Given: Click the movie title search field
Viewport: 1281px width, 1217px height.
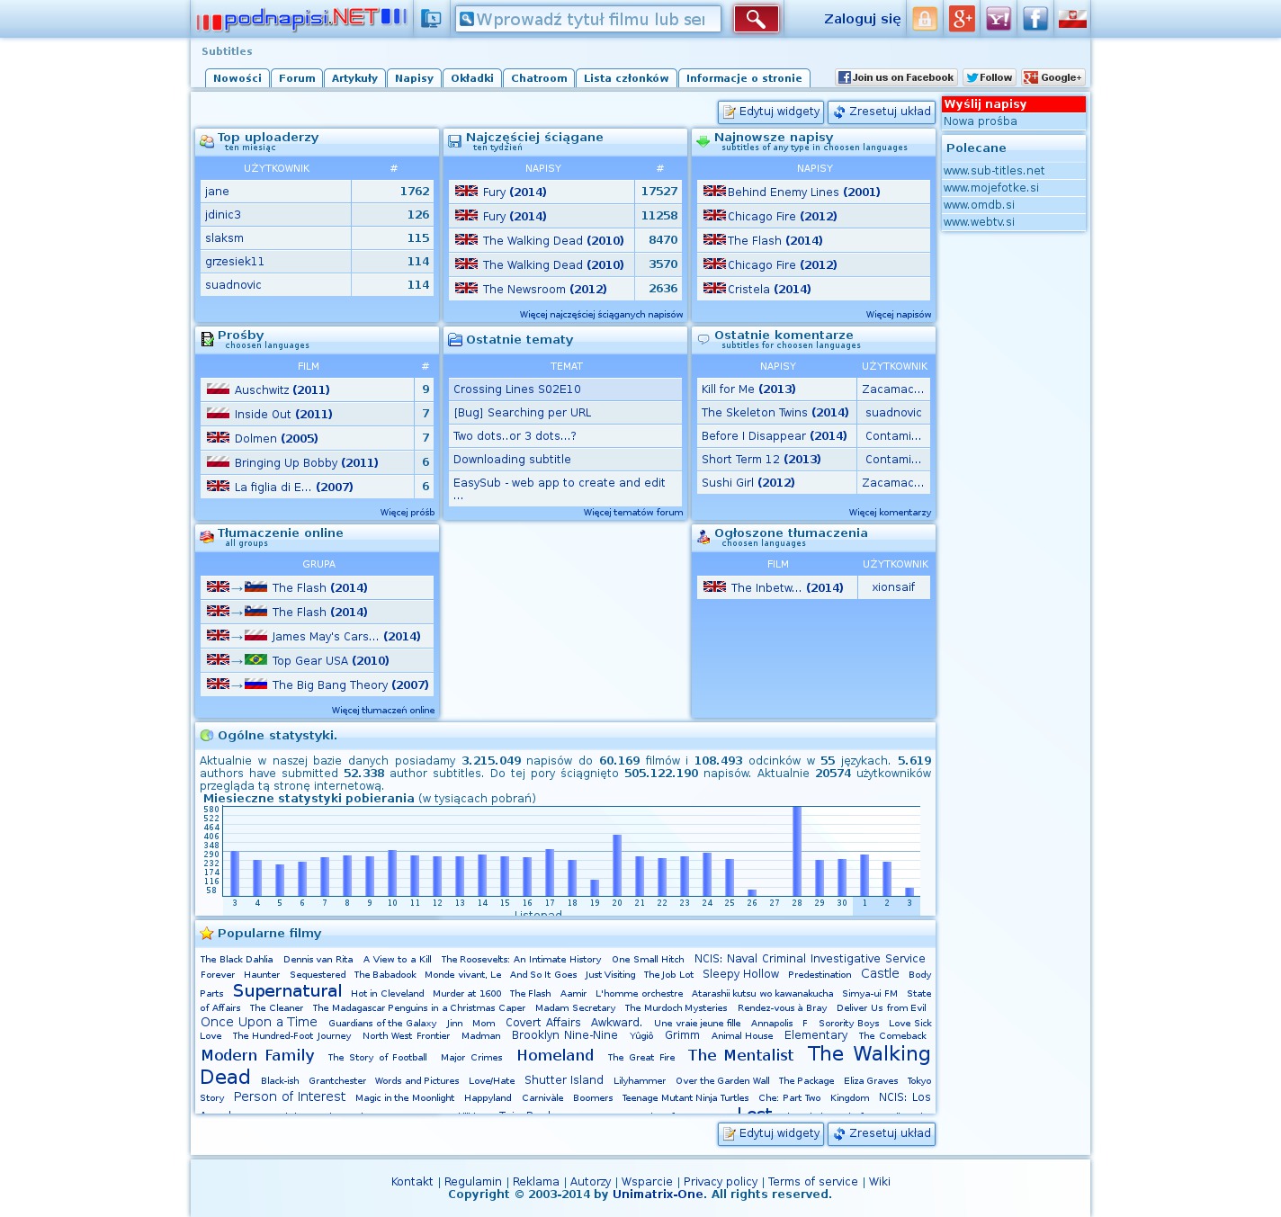Looking at the screenshot, I should point(589,19).
